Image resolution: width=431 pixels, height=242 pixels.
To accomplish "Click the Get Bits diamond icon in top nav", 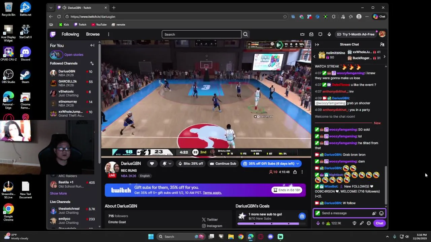I will coord(329,34).
